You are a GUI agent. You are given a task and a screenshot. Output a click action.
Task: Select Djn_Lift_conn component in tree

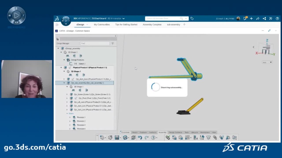[x=93, y=102]
